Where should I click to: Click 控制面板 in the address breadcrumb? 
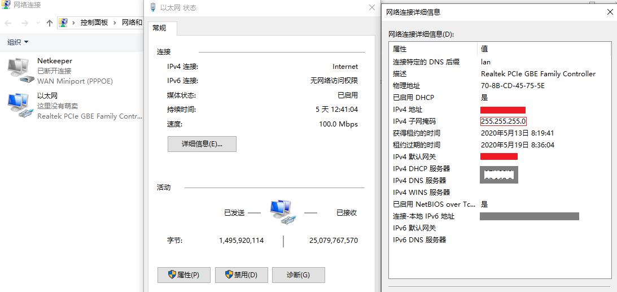point(94,23)
